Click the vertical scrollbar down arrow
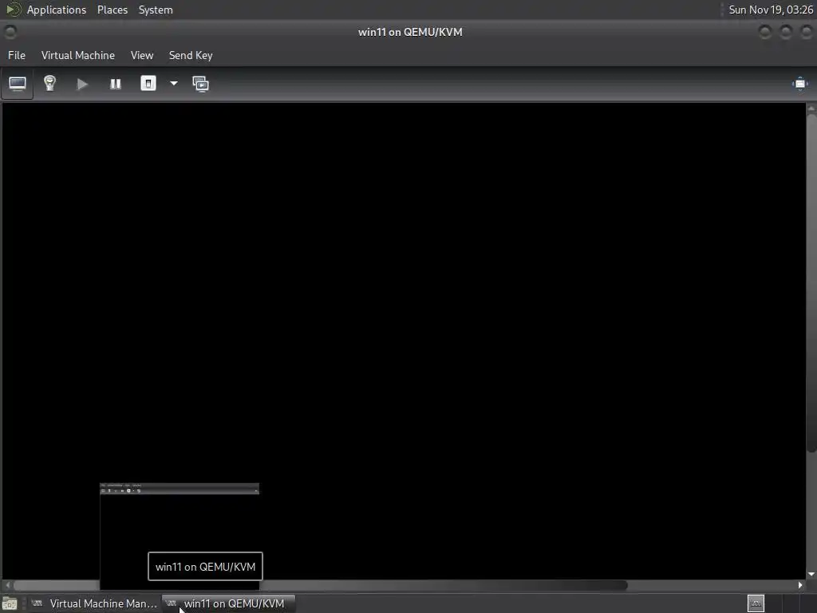 (x=811, y=574)
